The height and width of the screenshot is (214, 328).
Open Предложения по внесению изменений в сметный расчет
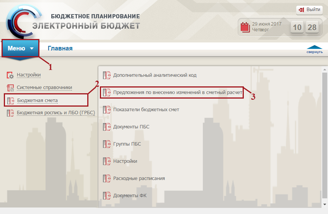(178, 92)
